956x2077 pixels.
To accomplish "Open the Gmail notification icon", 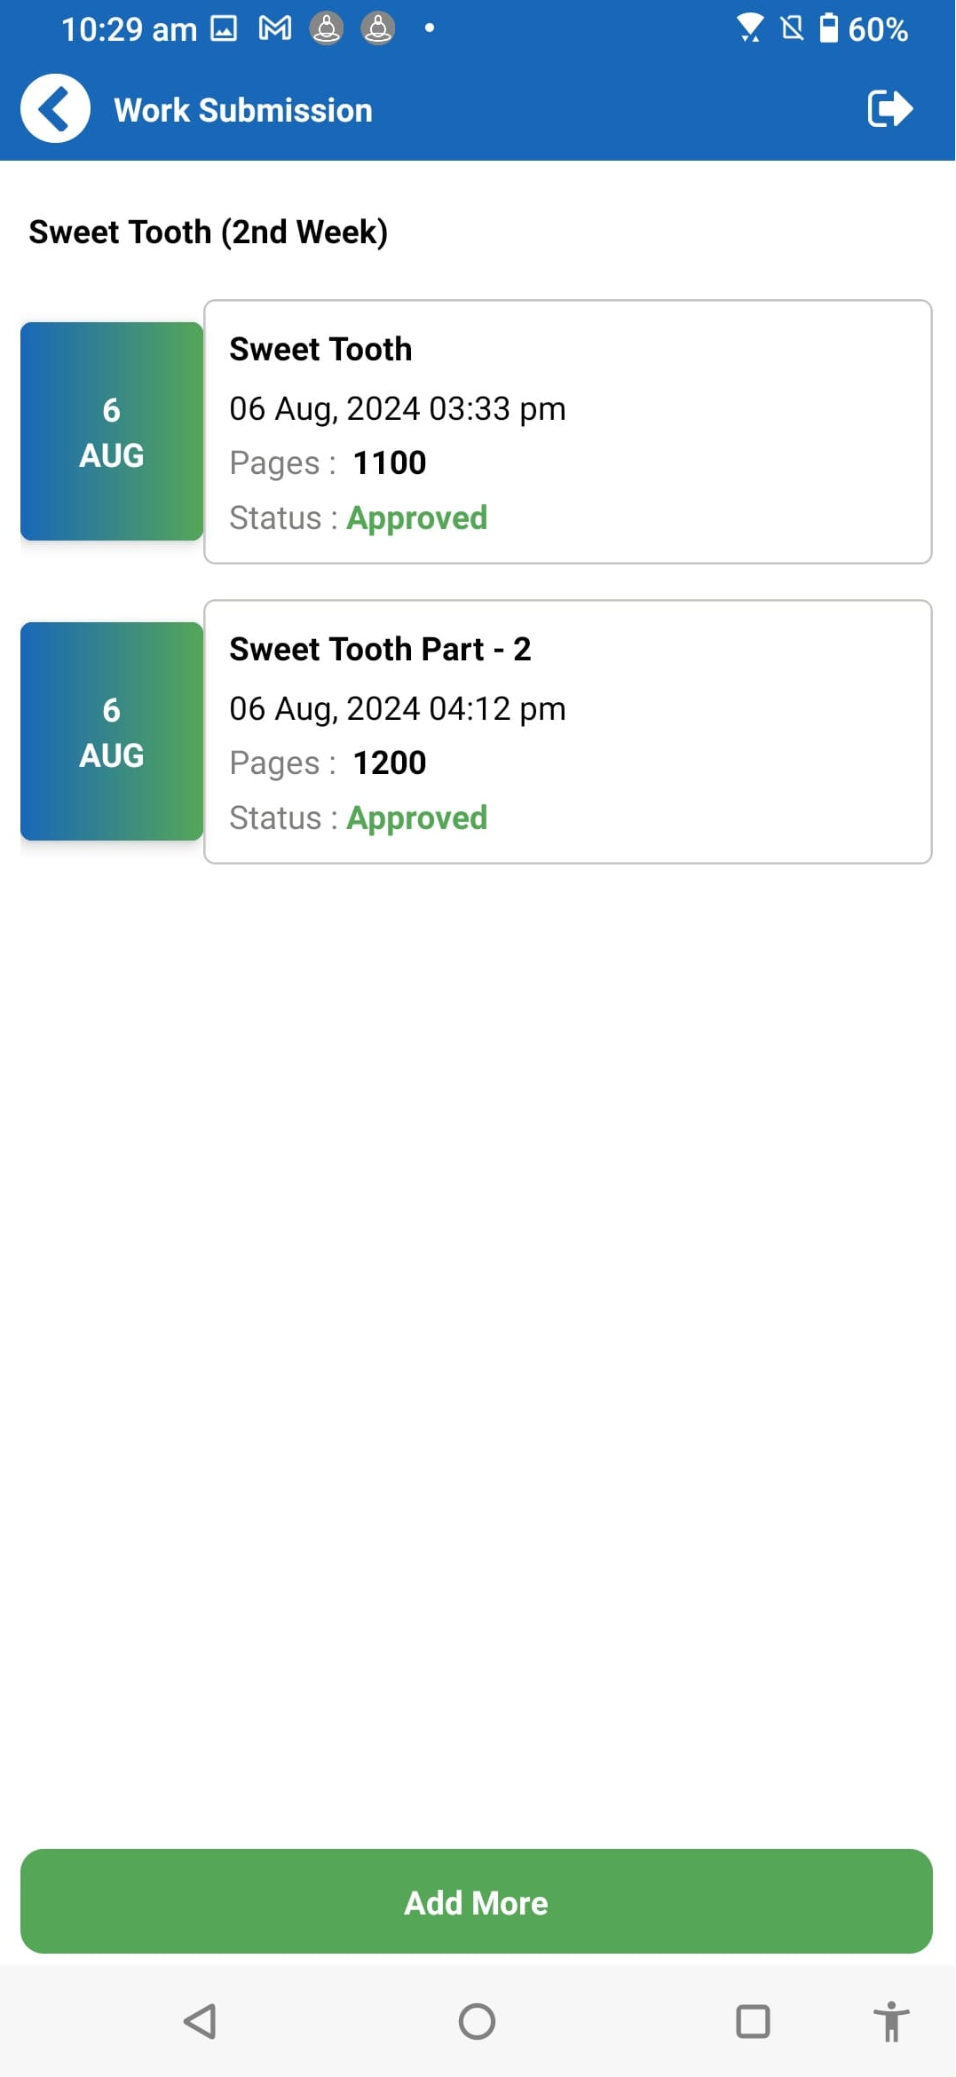I will pyautogui.click(x=275, y=29).
